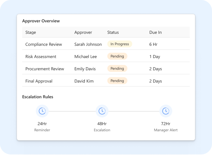Click the 72Hr label
This screenshot has width=212, height=155.
pos(166,124)
